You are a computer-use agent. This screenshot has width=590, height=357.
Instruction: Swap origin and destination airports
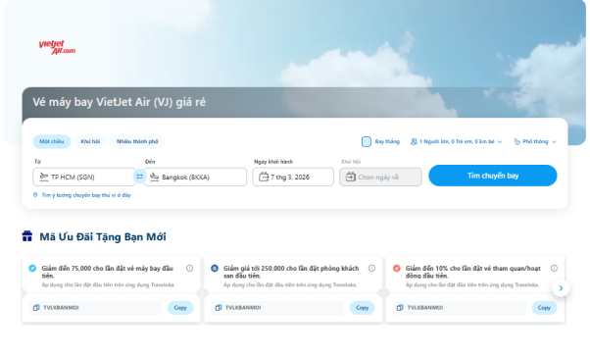[x=139, y=177]
